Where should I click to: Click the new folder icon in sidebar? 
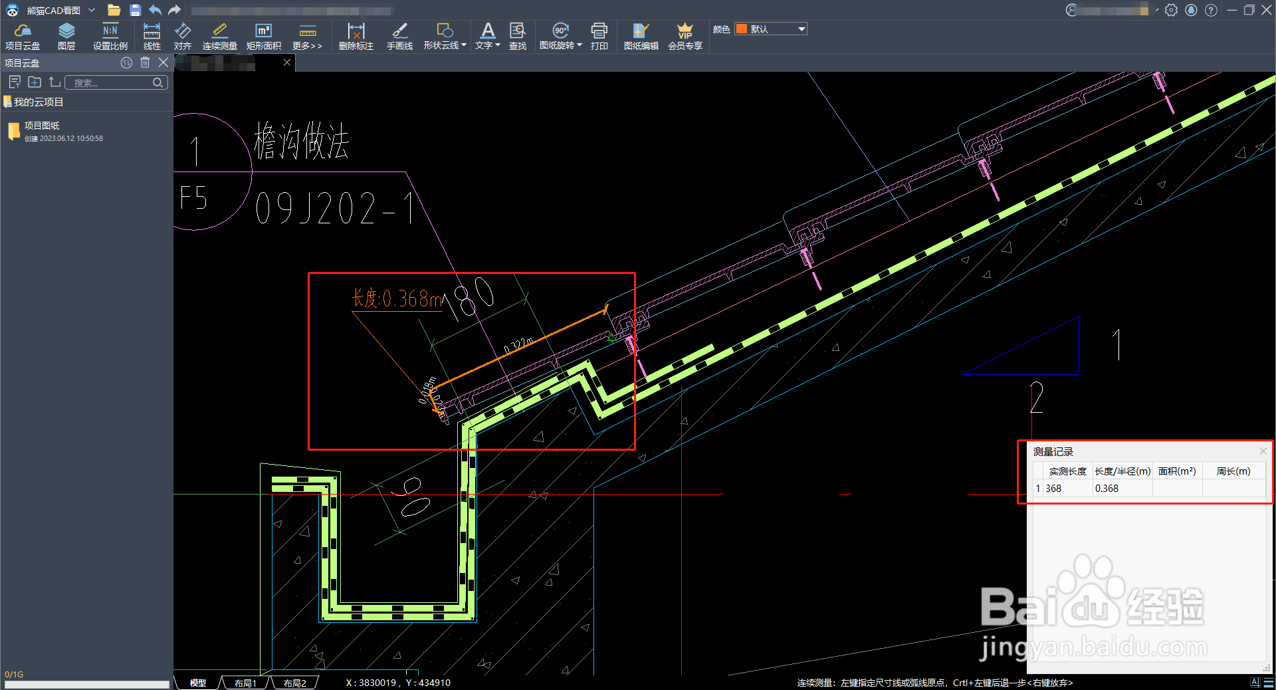point(35,82)
